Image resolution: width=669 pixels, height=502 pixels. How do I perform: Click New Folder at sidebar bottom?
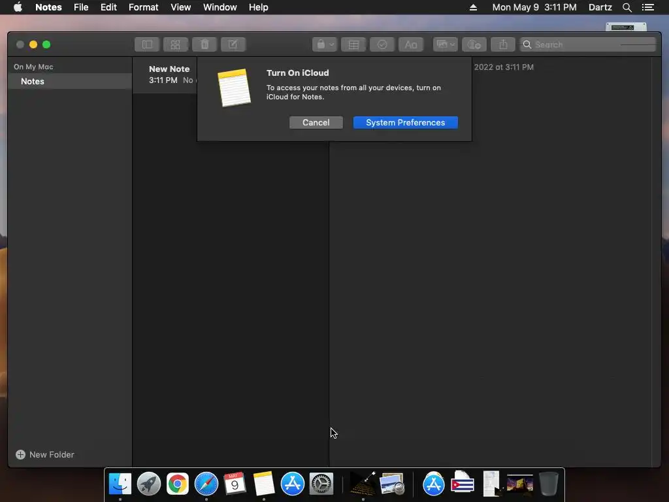pos(45,455)
